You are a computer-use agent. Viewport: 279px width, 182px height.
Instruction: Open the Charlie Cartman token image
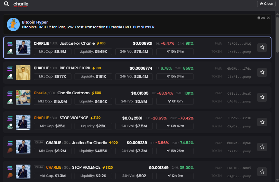tap(23, 97)
